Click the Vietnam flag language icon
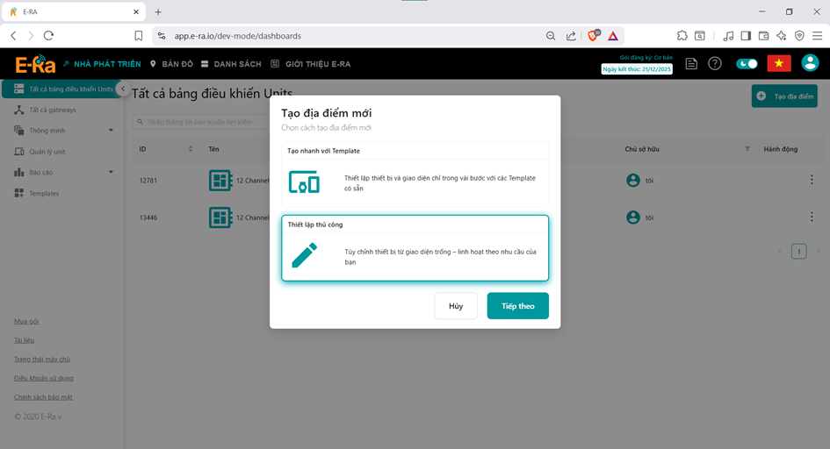This screenshot has width=830, height=449. pos(778,63)
